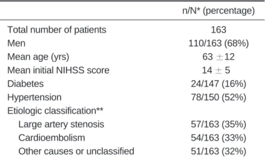Click the 24/147 (16%) diabetes value

coord(219,84)
